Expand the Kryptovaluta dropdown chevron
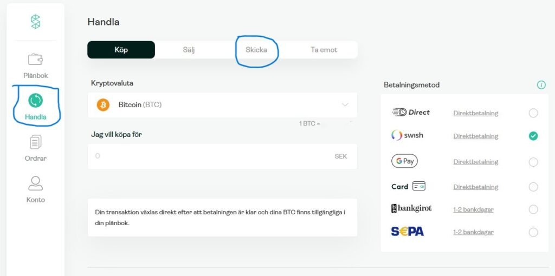Viewport: 555px width, 276px height. click(x=345, y=105)
